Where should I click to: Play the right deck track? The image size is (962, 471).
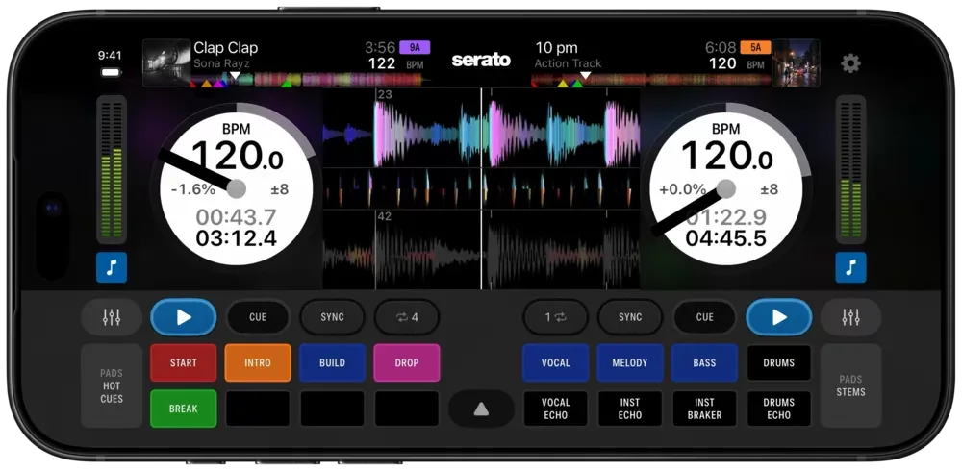pos(779,317)
